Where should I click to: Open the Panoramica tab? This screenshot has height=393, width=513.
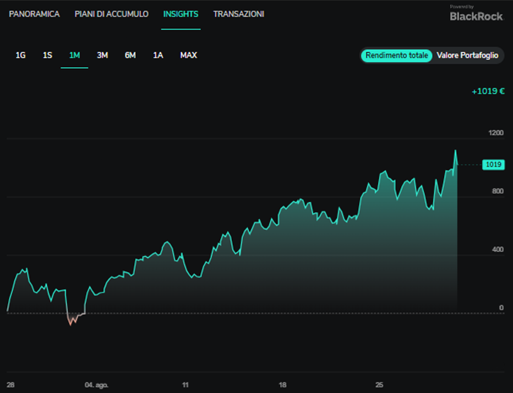34,14
